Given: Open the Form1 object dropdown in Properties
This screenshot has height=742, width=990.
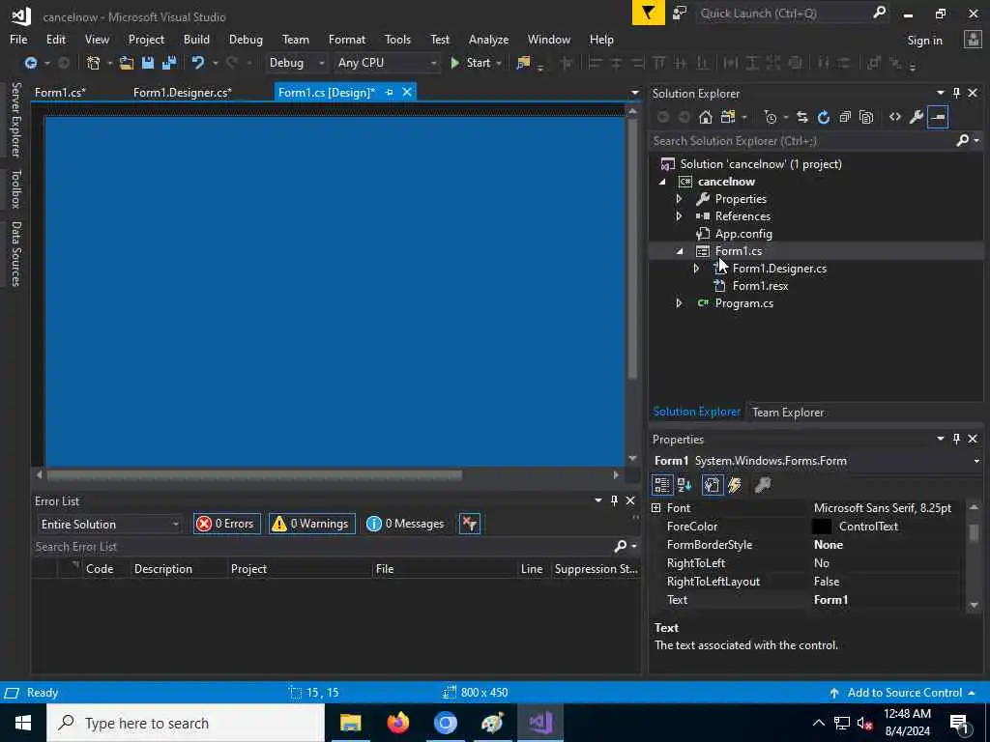Looking at the screenshot, I should coord(976,461).
